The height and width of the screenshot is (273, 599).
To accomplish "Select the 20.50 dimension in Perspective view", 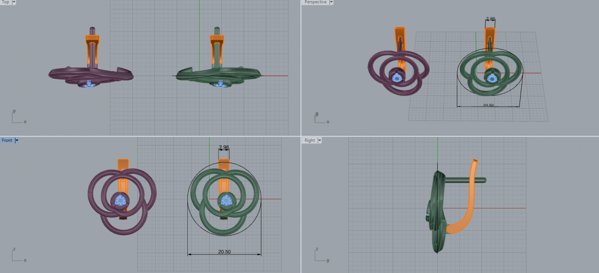I will coord(488,105).
